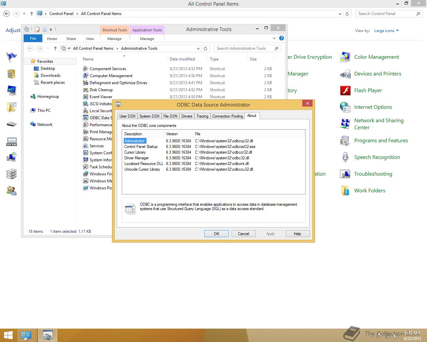The image size is (427, 342).
Task: Click the Search Control Panel field
Action: pyautogui.click(x=389, y=14)
